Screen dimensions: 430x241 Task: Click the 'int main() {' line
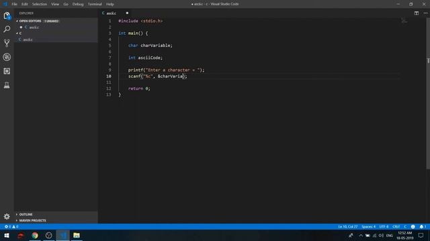133,33
